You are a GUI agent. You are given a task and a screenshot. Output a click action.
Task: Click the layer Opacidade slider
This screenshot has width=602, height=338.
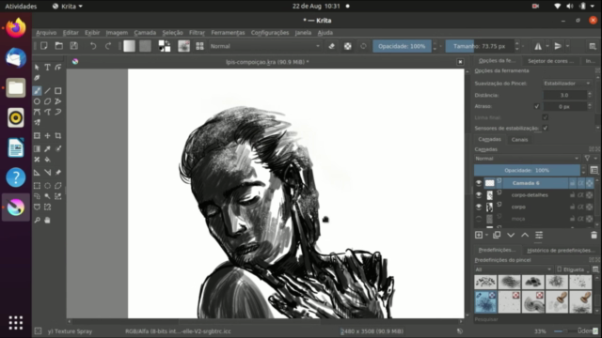click(x=527, y=170)
